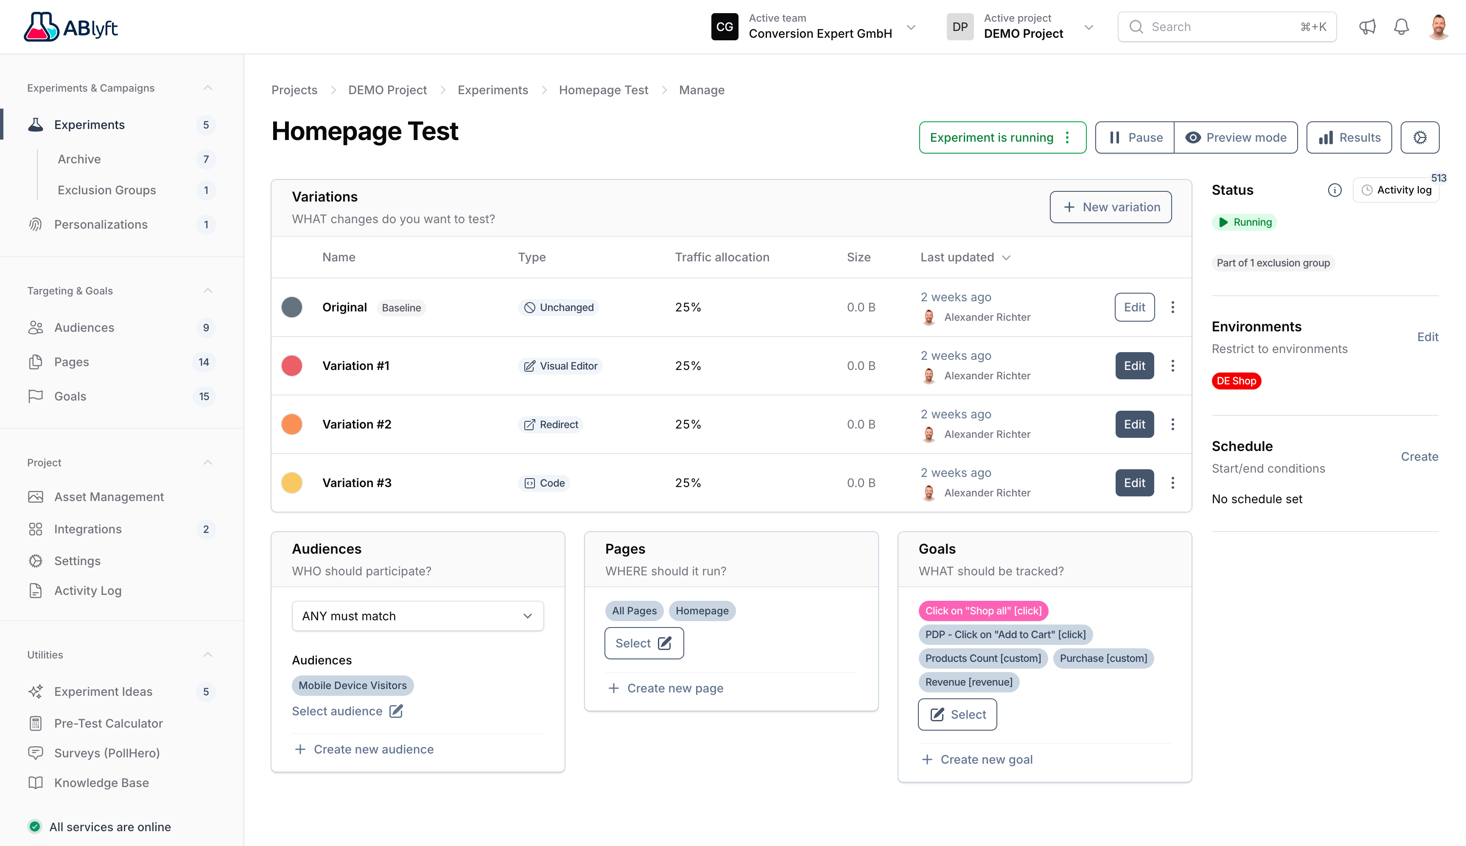Click the ABlyft logo
Screen dimensions: 1466x846
tap(70, 27)
